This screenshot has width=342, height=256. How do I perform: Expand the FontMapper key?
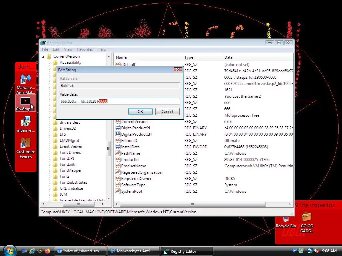click(x=49, y=171)
